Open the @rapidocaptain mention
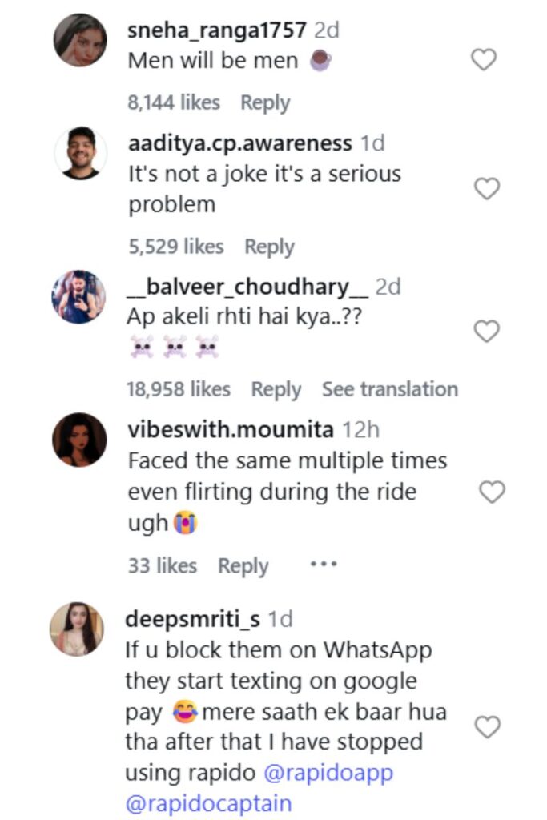547x820 pixels. click(x=208, y=803)
